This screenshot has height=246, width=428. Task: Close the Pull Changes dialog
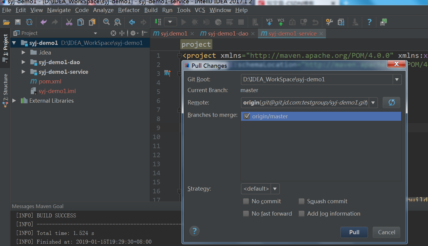click(x=397, y=64)
